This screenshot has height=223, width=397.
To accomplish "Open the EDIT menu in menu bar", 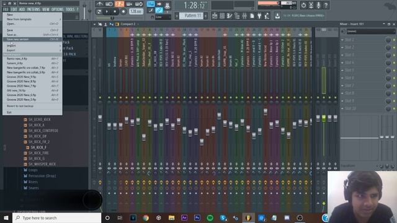I will [14, 9].
